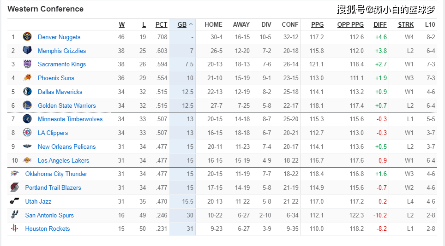
Task: Sort by the PPG column header
Action: coord(317,24)
